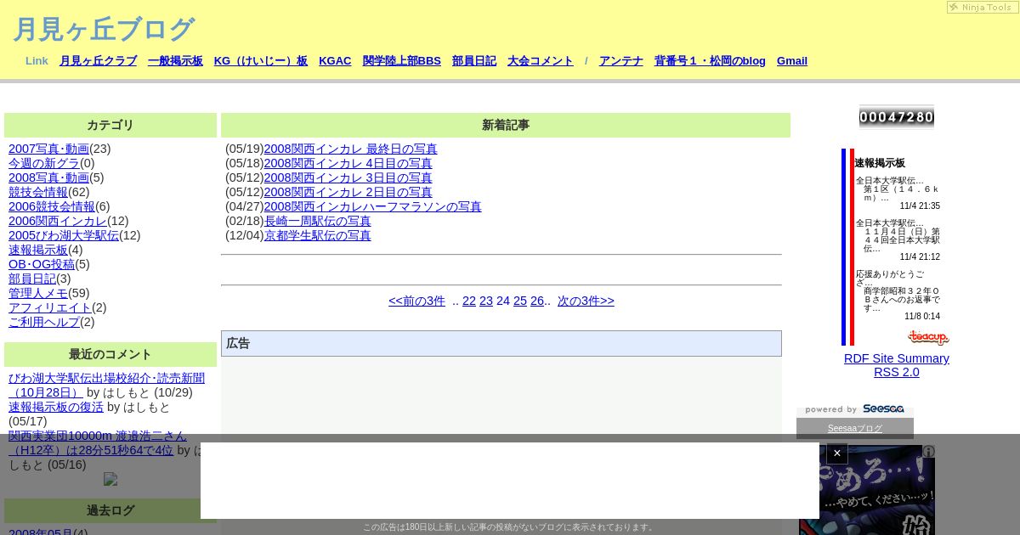Image resolution: width=1020 pixels, height=535 pixels.
Task: Close the bottom ad overlay with ×
Action: pyautogui.click(x=837, y=453)
